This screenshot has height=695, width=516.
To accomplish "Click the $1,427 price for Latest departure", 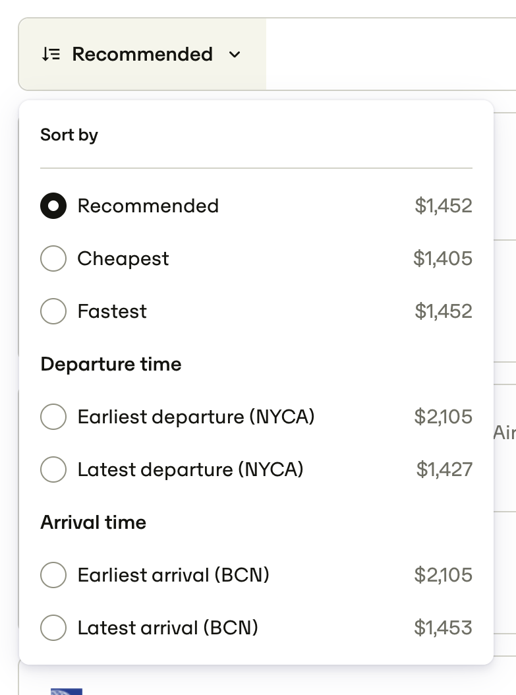I will (x=444, y=469).
